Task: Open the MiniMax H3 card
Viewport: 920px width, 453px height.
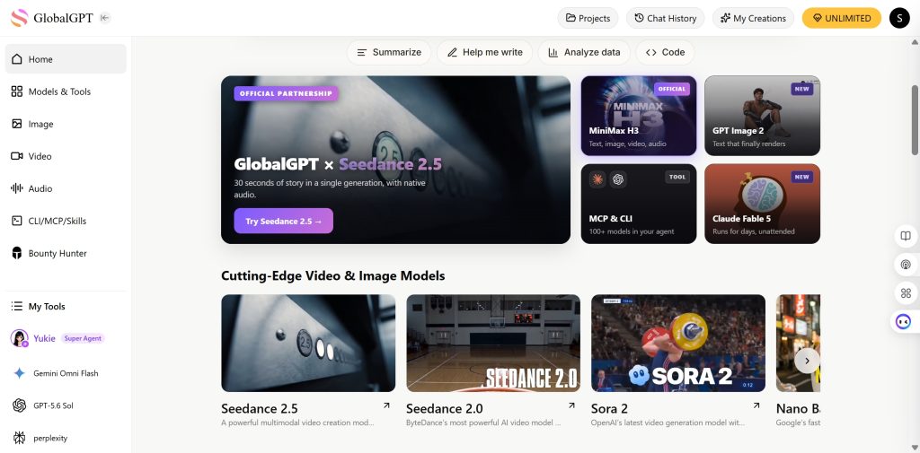Action: click(639, 116)
